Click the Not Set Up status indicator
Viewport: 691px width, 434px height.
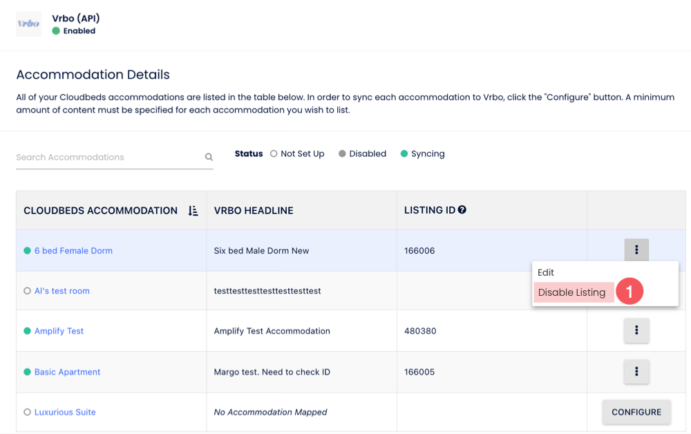click(297, 153)
